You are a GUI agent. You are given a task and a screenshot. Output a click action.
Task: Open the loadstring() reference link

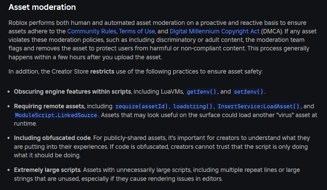click(193, 106)
